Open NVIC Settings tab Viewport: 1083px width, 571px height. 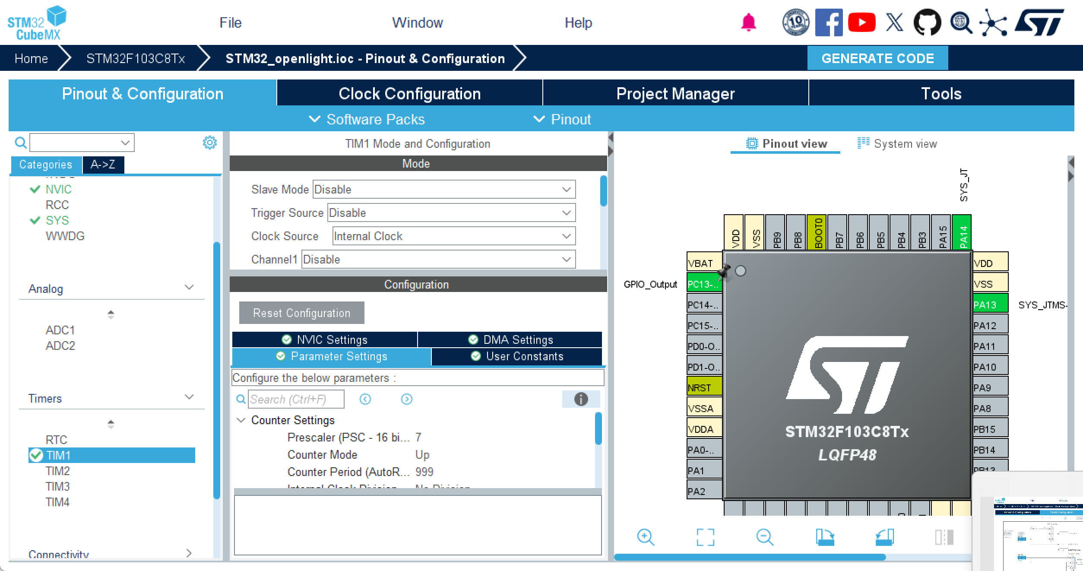(x=325, y=339)
